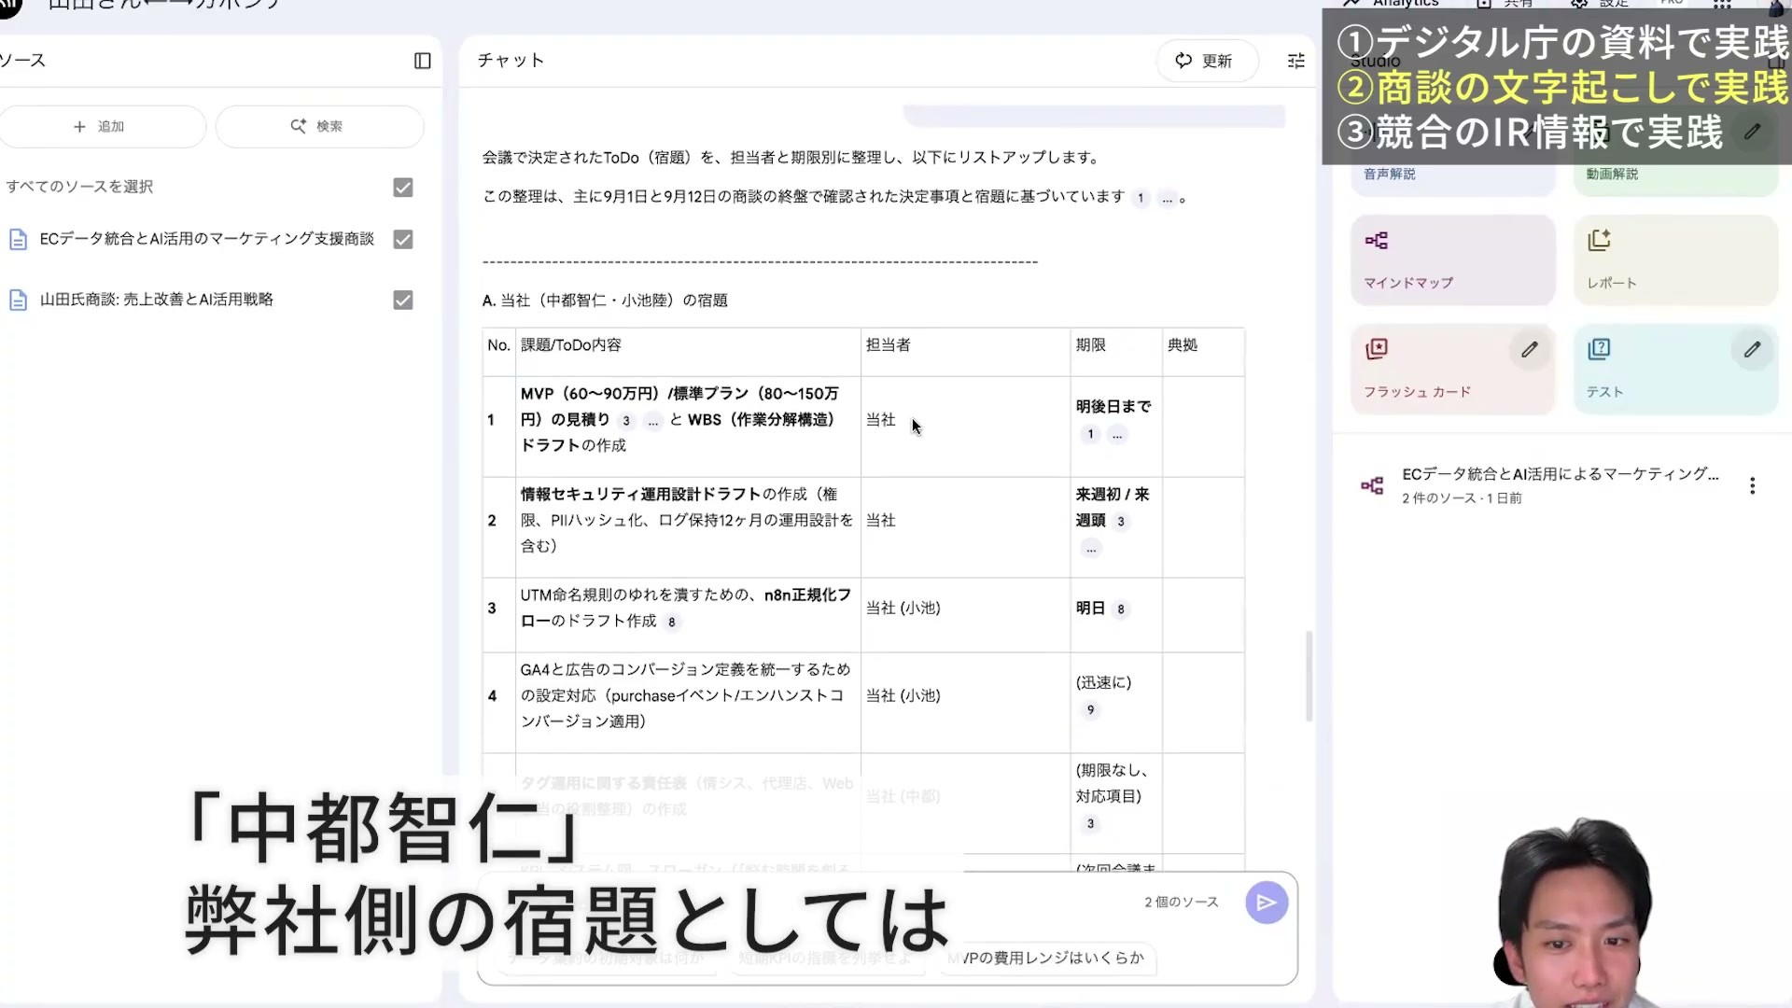This screenshot has width=1792, height=1008.
Task: Toggle ECデータ統合とAI活用 source checkbox
Action: [403, 240]
